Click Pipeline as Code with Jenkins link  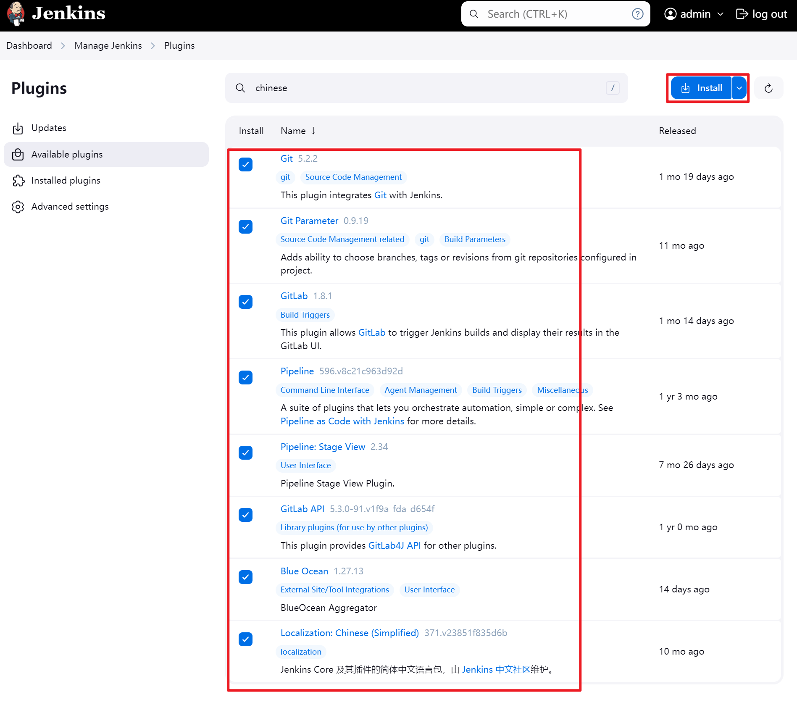[342, 421]
